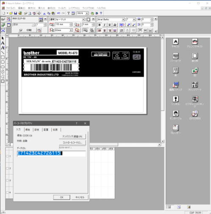Select the Text tool in left toolbox
This screenshot has height=214, width=211.
[3, 43]
